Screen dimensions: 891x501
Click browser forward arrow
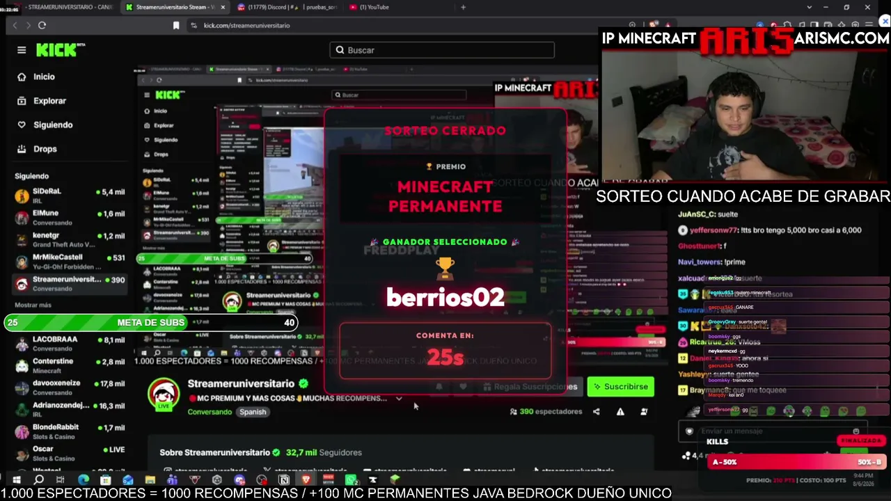coord(29,26)
